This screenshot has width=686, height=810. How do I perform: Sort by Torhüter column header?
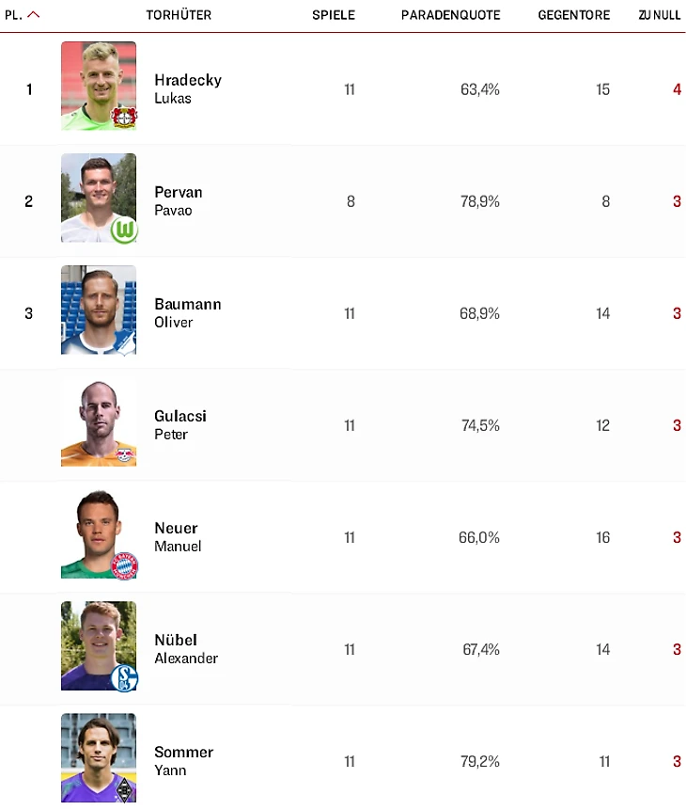click(179, 15)
